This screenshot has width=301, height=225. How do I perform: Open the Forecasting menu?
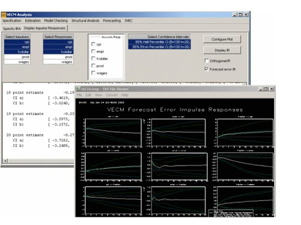[x=112, y=20]
